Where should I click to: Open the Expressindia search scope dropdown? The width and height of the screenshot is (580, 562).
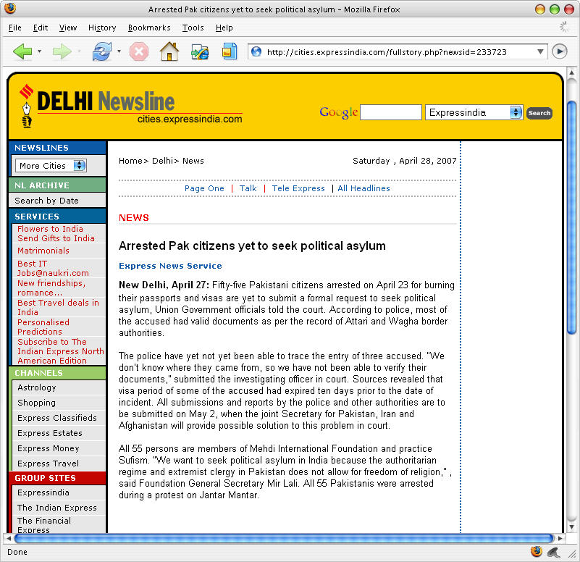[474, 112]
